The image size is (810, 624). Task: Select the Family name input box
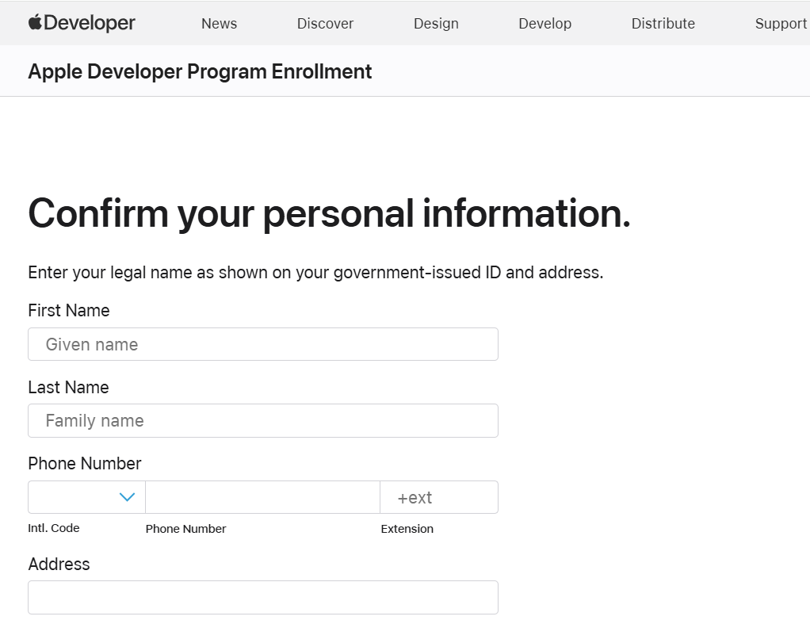[263, 420]
